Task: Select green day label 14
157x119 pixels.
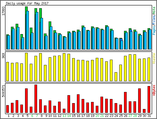Action: pos(69,116)
